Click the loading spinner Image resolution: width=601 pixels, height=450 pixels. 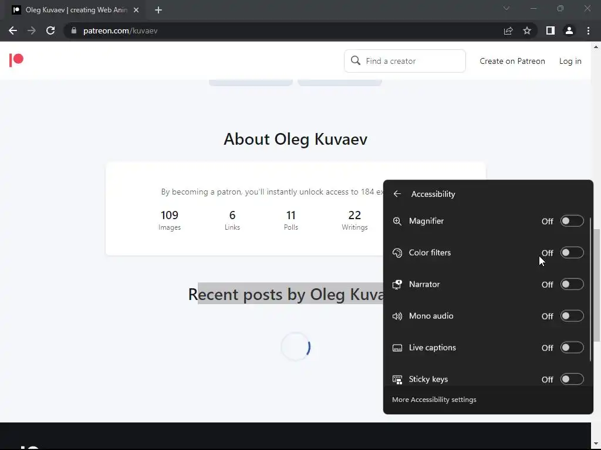pyautogui.click(x=296, y=347)
